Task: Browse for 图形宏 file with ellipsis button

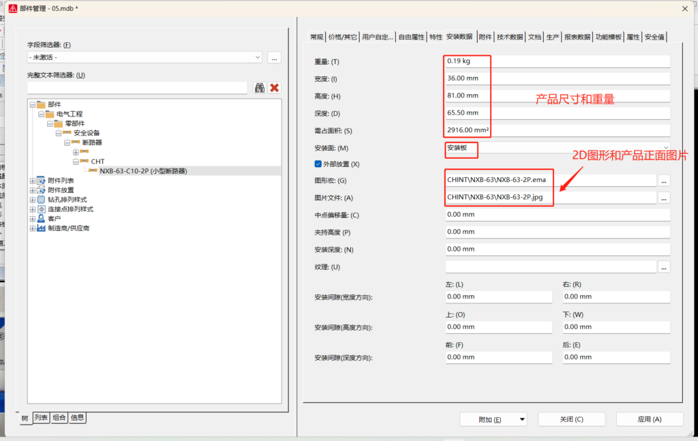Action: [x=664, y=181]
